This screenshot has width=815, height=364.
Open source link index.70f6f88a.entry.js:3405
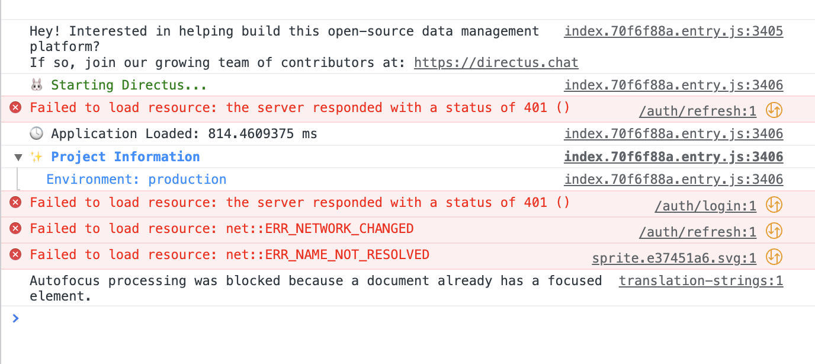[x=673, y=31]
